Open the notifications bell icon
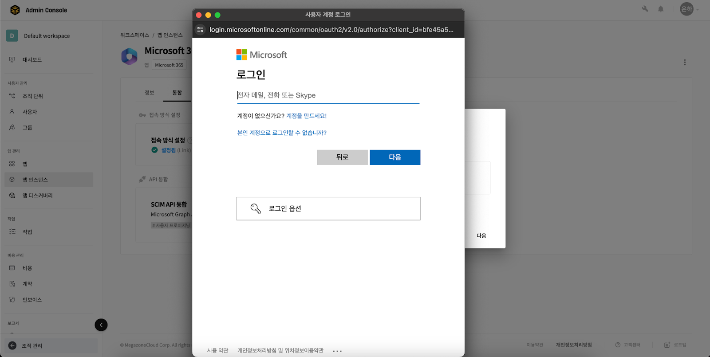This screenshot has height=357, width=710. (x=661, y=9)
